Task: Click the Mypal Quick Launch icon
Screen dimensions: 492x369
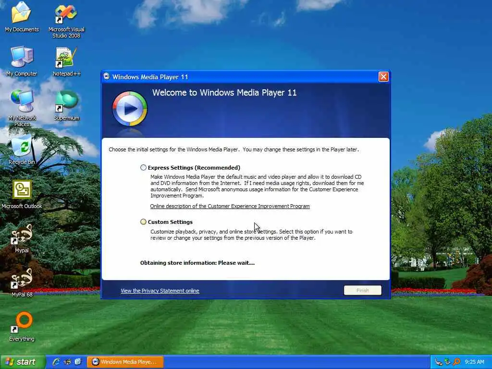Action: click(67, 362)
